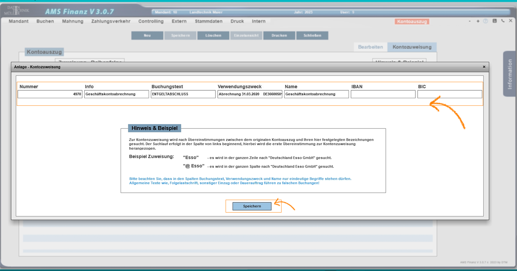The image size is (517, 271).
Task: Expand the Information side panel
Action: point(509,74)
